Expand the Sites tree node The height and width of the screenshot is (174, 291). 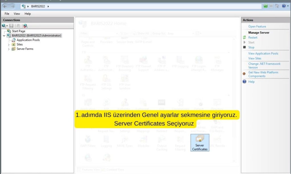pyautogui.click(x=9, y=44)
